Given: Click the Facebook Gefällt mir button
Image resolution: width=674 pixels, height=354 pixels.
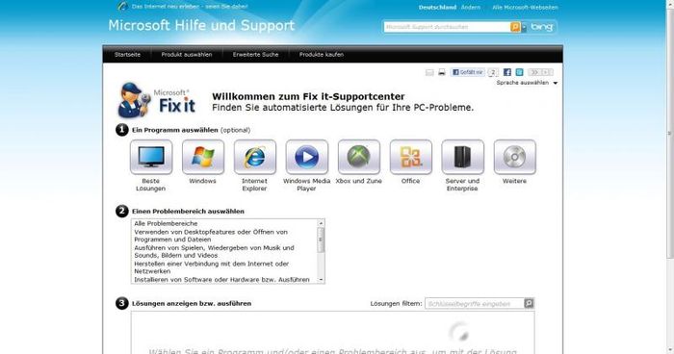Looking at the screenshot, I should tap(467, 72).
